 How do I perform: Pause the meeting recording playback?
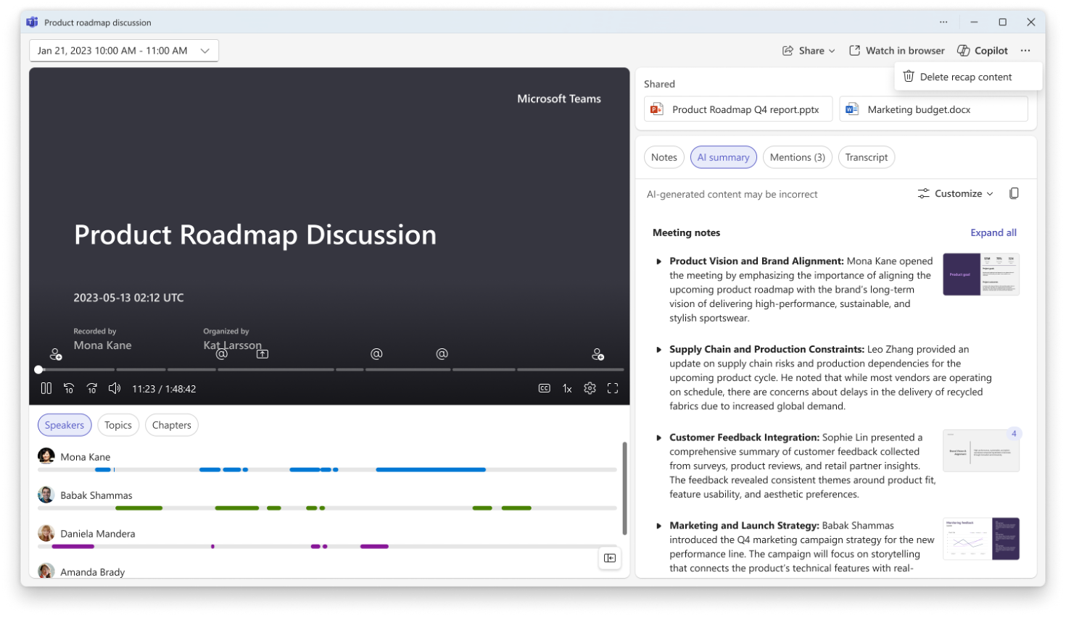click(46, 389)
